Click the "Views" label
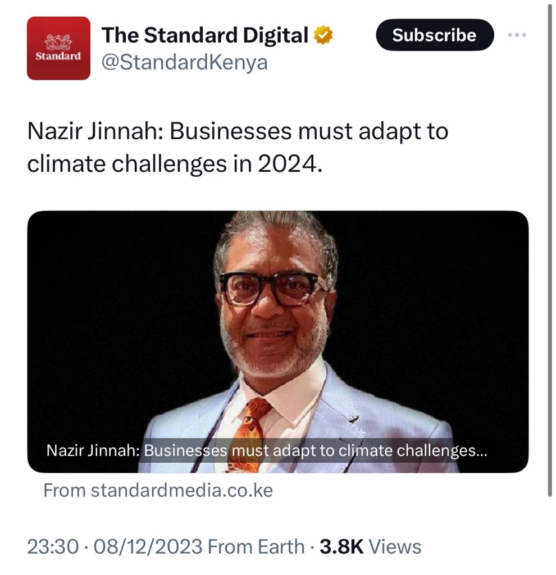This screenshot has width=556, height=575. [395, 546]
